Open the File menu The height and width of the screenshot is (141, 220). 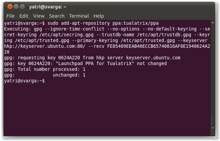coord(11,16)
